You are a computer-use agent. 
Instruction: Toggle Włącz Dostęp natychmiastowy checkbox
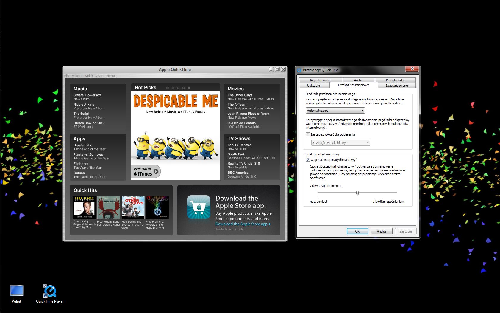coord(308,160)
